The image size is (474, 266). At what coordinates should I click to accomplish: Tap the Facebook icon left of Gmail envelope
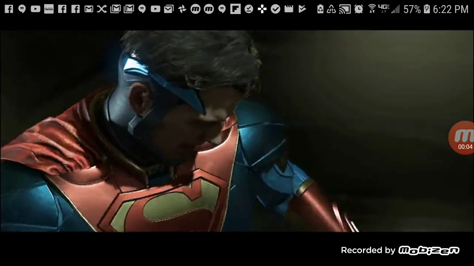pyautogui.click(x=76, y=9)
